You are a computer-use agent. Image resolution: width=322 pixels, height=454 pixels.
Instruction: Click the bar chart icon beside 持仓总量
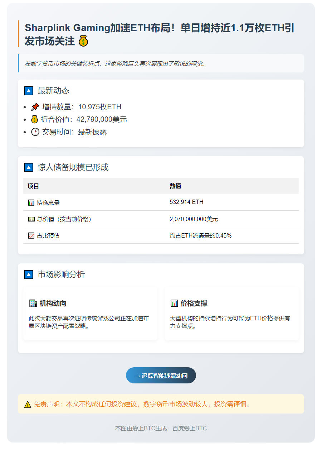(31, 202)
